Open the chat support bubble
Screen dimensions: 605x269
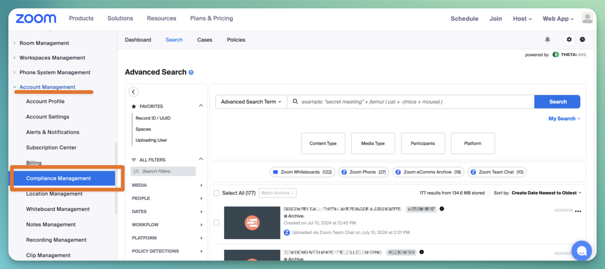click(582, 251)
